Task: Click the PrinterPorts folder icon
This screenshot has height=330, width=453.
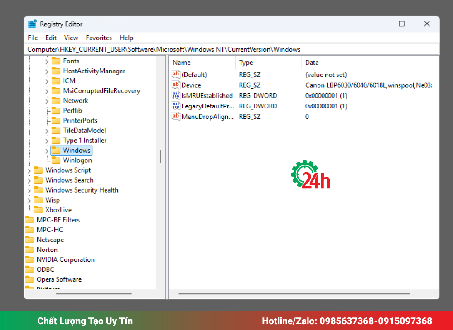Action: 56,120
